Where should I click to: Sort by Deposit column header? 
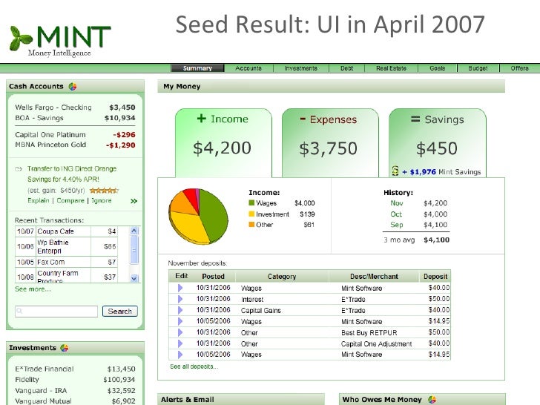click(435, 276)
